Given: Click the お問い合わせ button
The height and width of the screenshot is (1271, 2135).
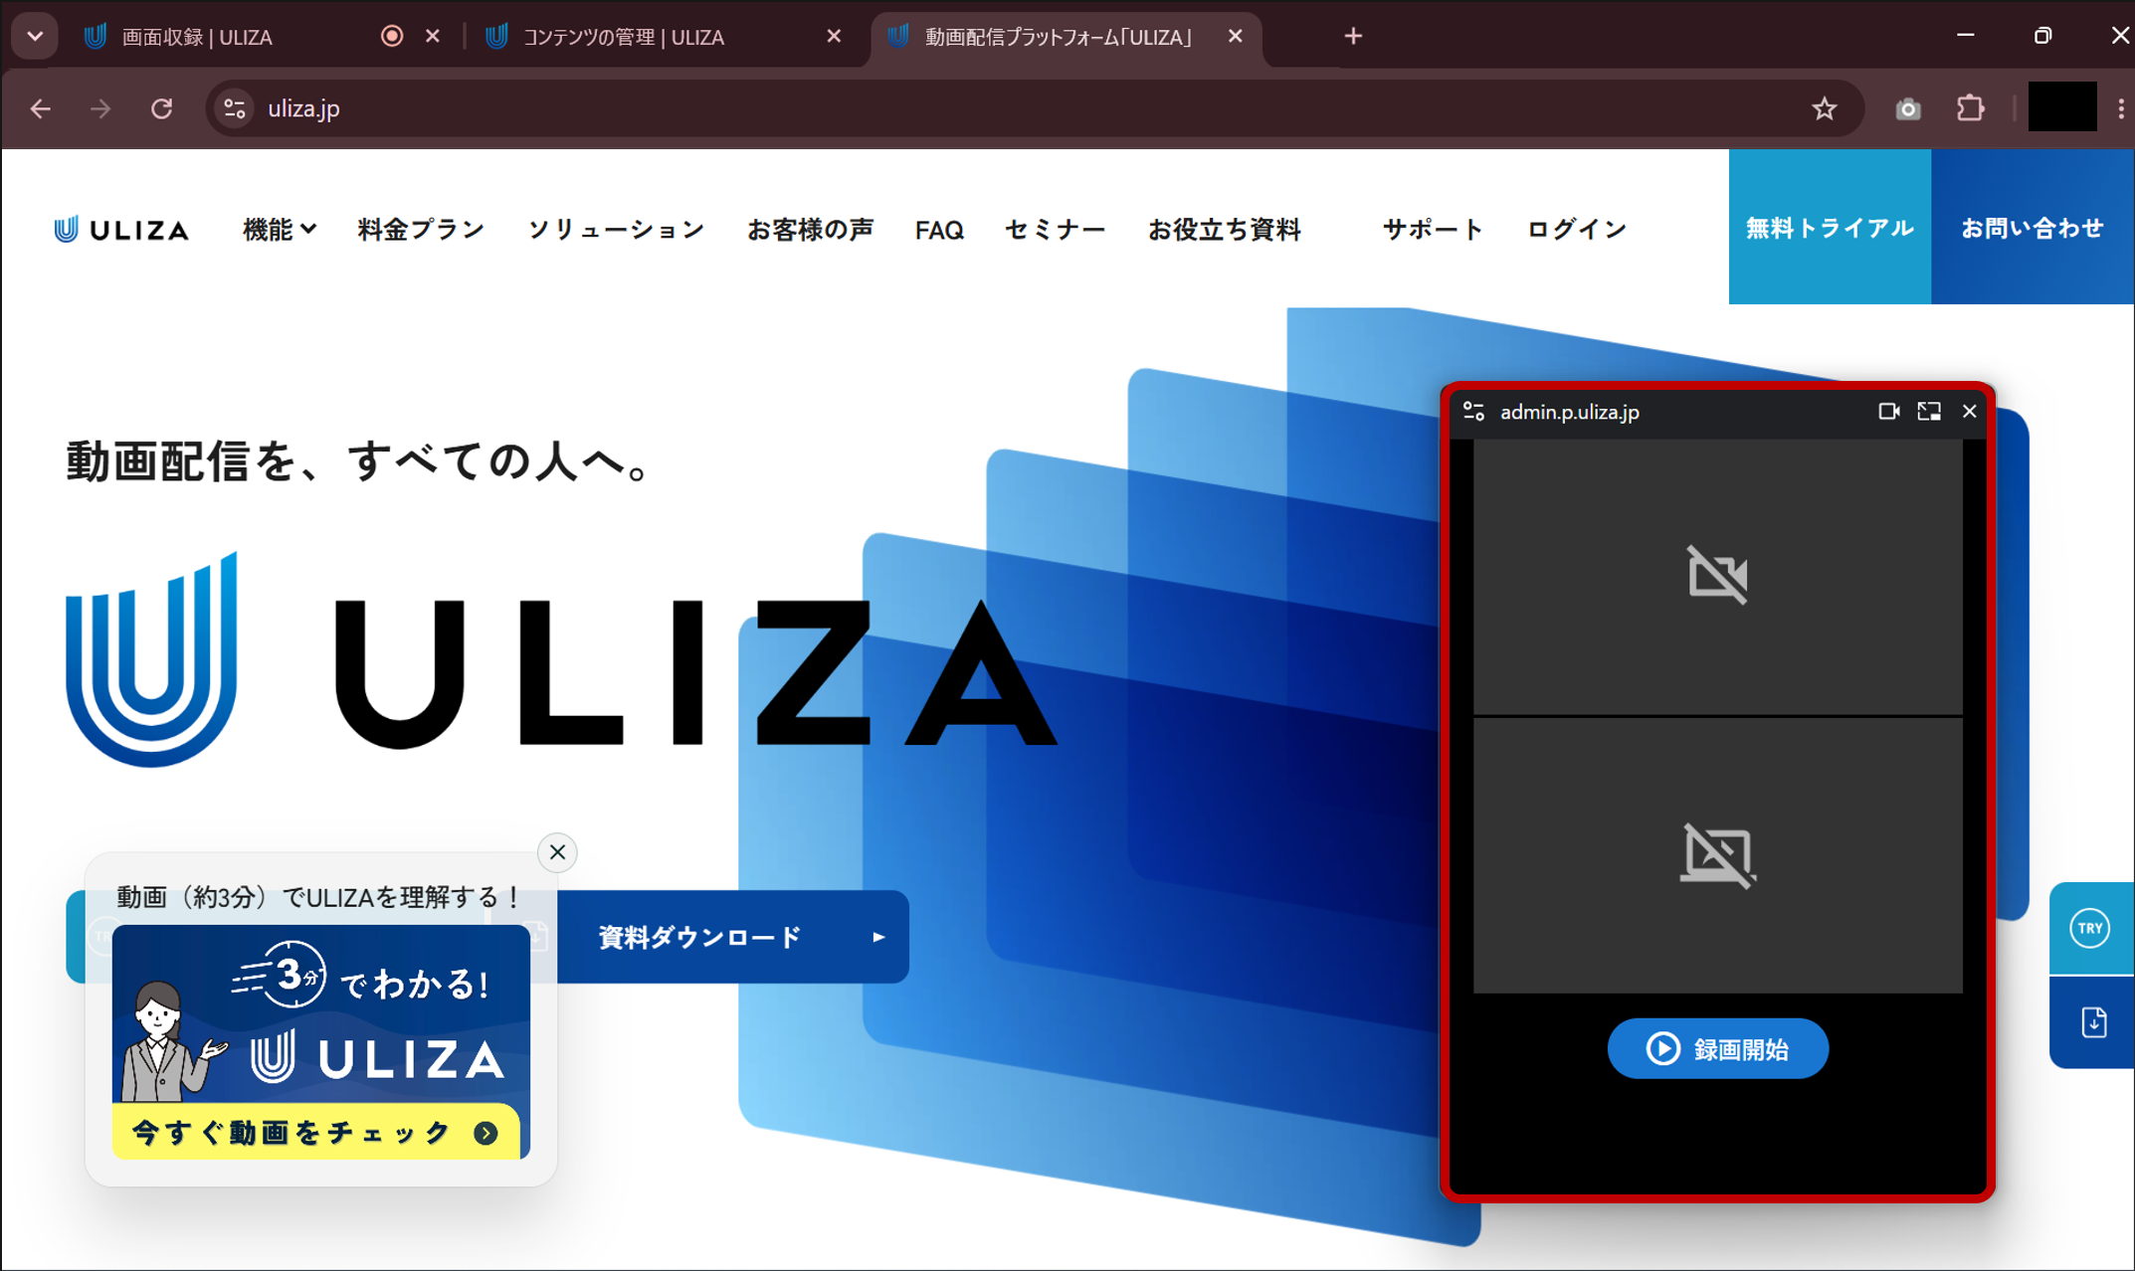Looking at the screenshot, I should click(2033, 227).
